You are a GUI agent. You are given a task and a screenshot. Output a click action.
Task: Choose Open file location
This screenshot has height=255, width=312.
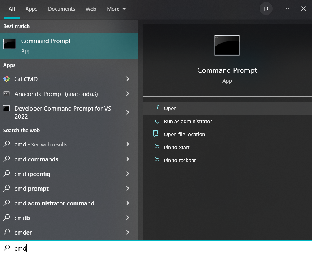227,134
